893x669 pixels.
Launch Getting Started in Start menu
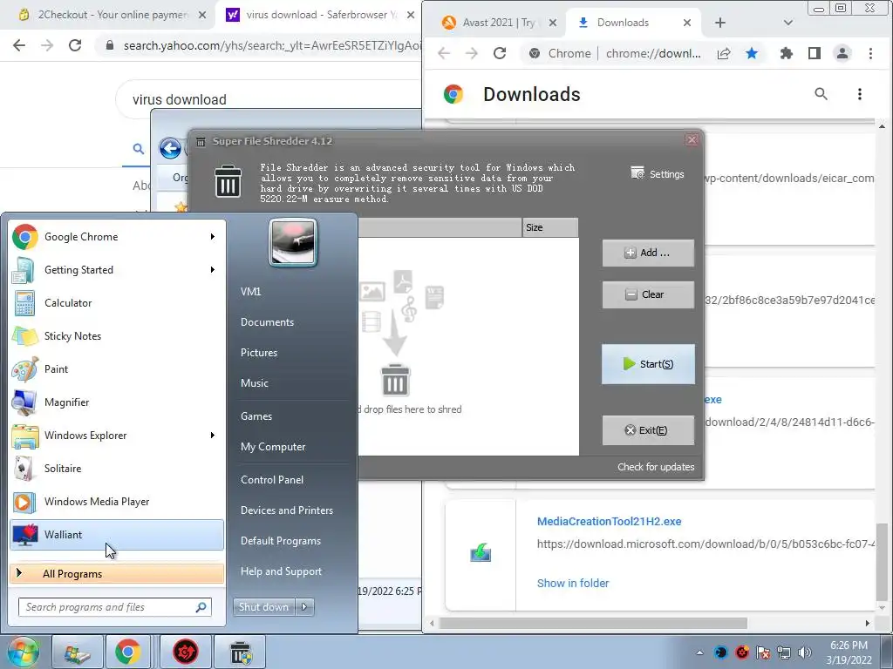click(117, 270)
